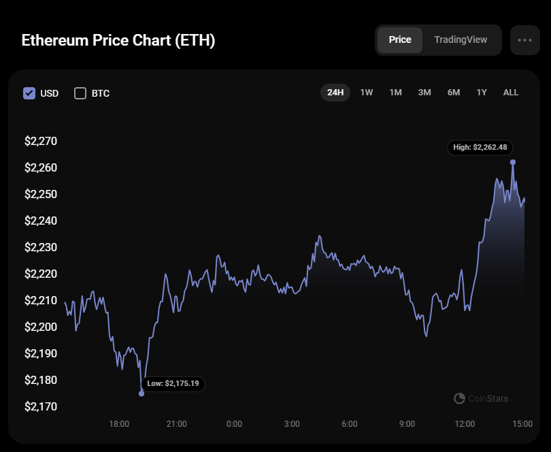Click the dot marking the daily high
Screen dimensions: 551x452
pyautogui.click(x=514, y=163)
